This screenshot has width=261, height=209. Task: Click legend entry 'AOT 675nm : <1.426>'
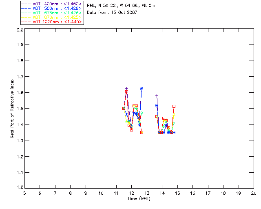(52, 13)
